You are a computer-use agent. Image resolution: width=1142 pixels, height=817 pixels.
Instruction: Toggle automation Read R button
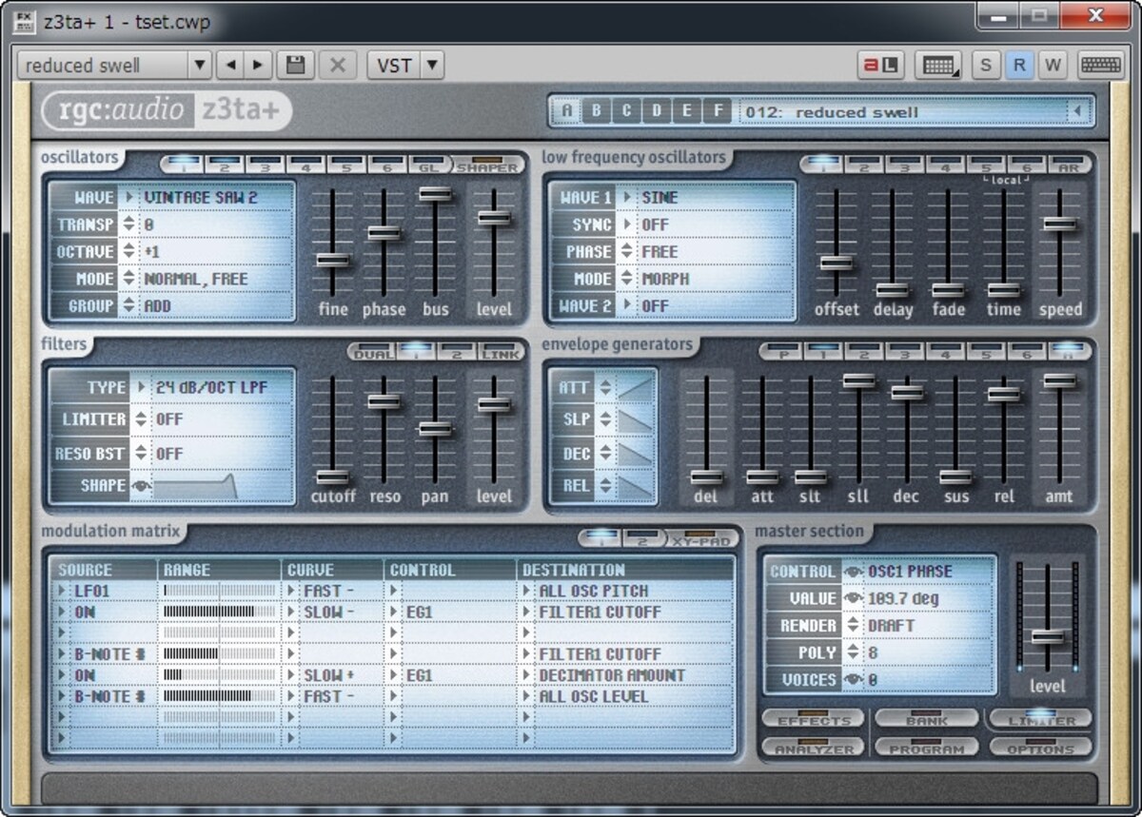pos(1019,66)
